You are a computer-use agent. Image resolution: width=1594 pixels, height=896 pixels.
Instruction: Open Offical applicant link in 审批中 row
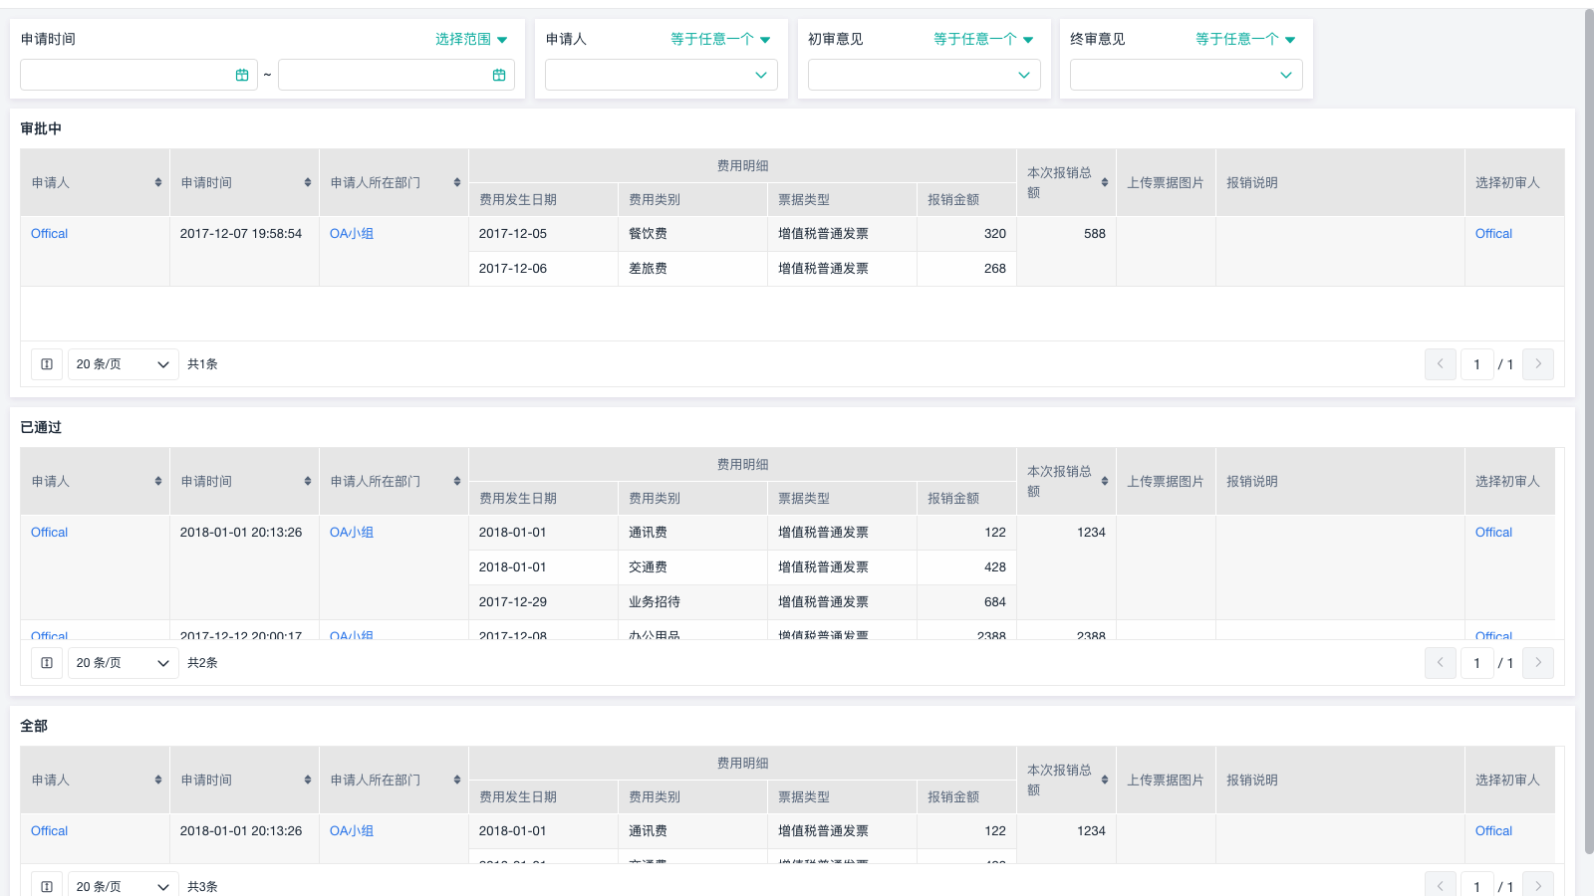(x=49, y=234)
